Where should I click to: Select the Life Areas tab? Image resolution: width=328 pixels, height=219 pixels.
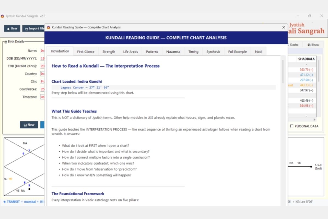pos(130,52)
